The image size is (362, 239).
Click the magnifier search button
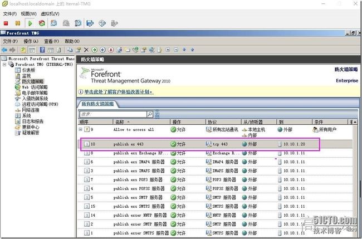click(150, 114)
